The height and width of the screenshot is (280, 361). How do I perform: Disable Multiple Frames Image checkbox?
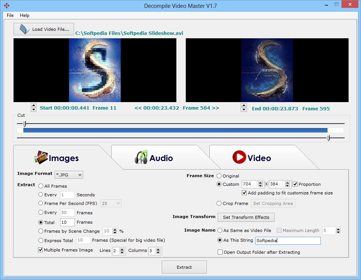coord(41,250)
